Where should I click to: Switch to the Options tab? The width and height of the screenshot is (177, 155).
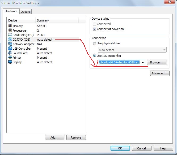tap(26, 12)
